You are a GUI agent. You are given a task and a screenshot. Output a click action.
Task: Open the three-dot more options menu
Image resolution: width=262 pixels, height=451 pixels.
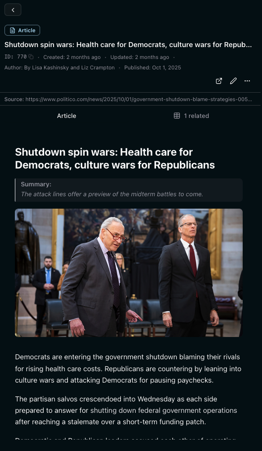[247, 81]
